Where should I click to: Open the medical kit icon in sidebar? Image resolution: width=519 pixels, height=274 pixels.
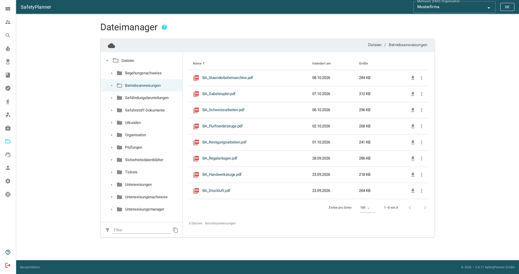pyautogui.click(x=8, y=128)
